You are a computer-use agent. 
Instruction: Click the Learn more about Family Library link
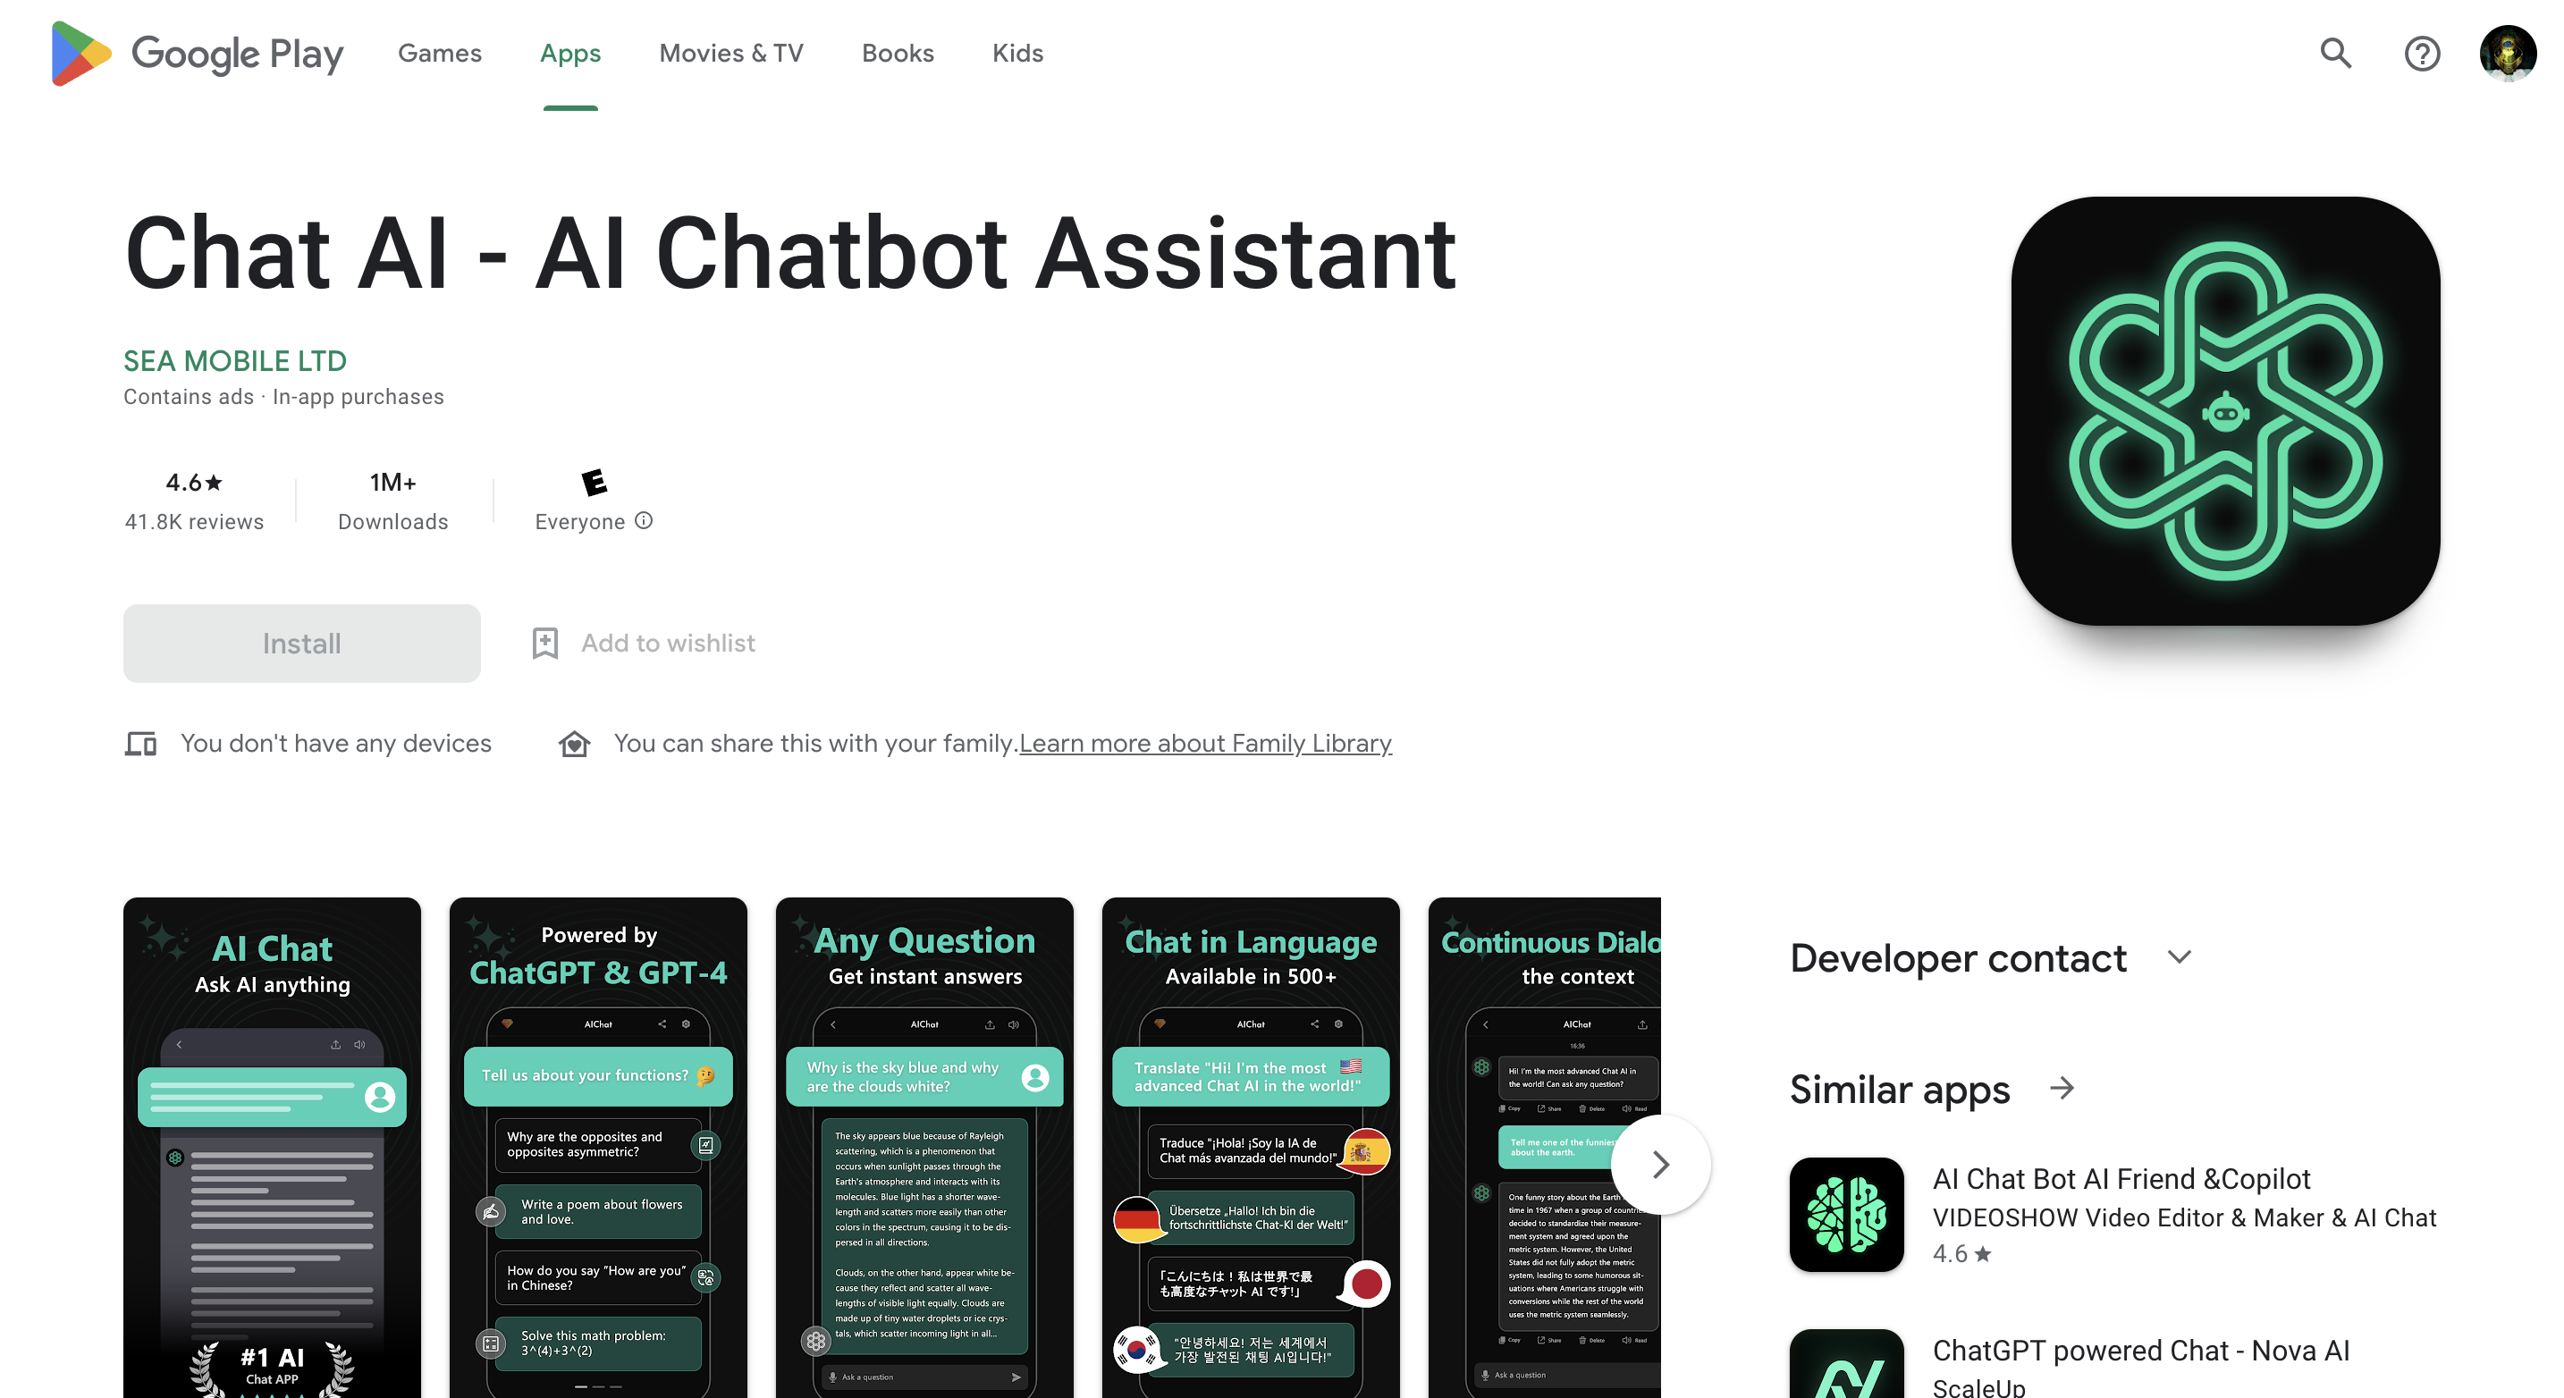click(x=1205, y=742)
